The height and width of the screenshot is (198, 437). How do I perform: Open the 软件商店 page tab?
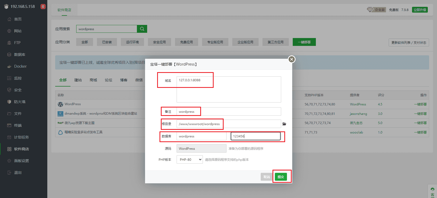pyautogui.click(x=64, y=10)
